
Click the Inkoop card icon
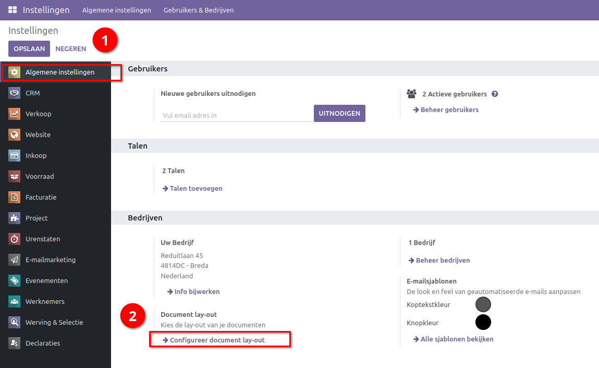click(x=14, y=156)
